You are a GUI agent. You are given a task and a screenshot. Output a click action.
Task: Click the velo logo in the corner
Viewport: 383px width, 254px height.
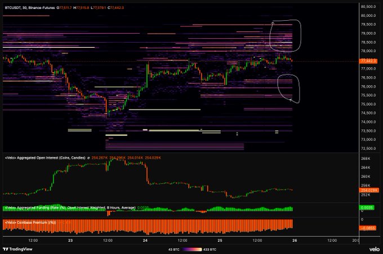coord(374,249)
